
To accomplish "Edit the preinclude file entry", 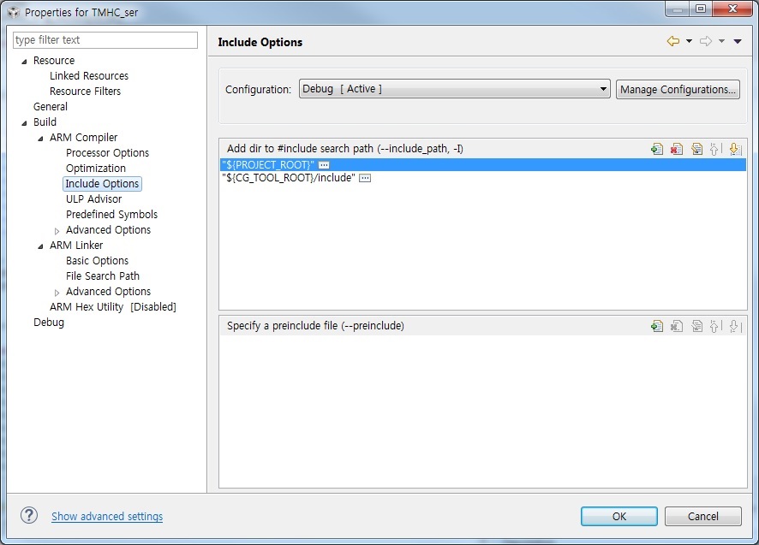I will click(696, 327).
